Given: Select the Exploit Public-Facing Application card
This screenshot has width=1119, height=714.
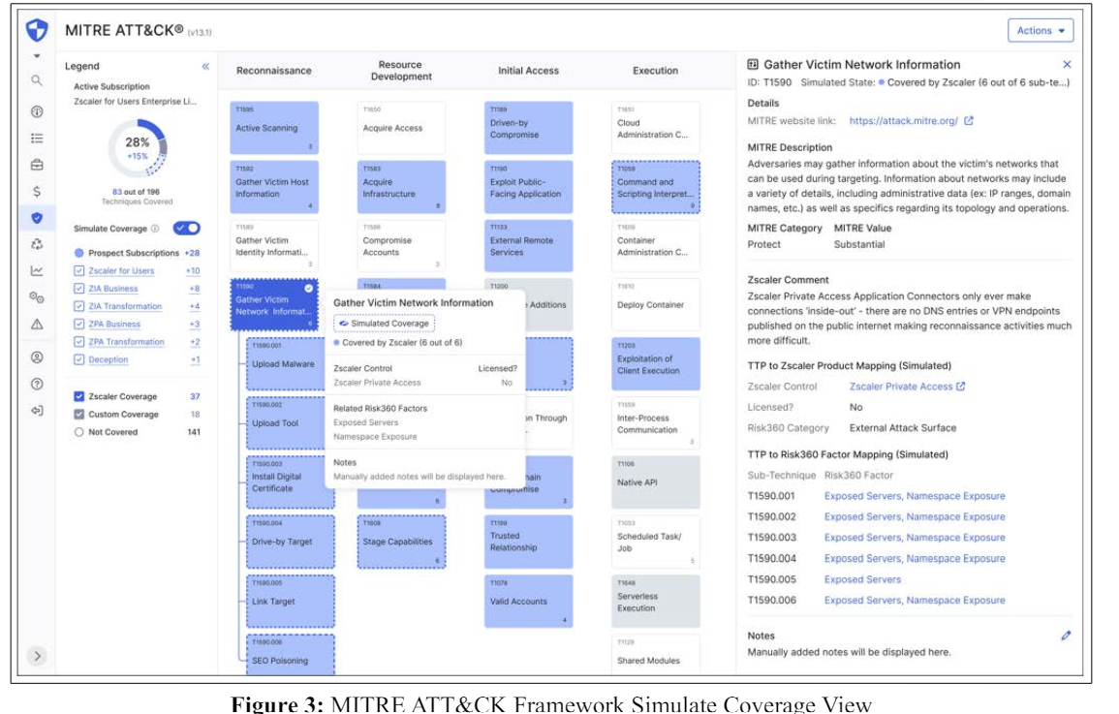Looking at the screenshot, I should coord(528,187).
